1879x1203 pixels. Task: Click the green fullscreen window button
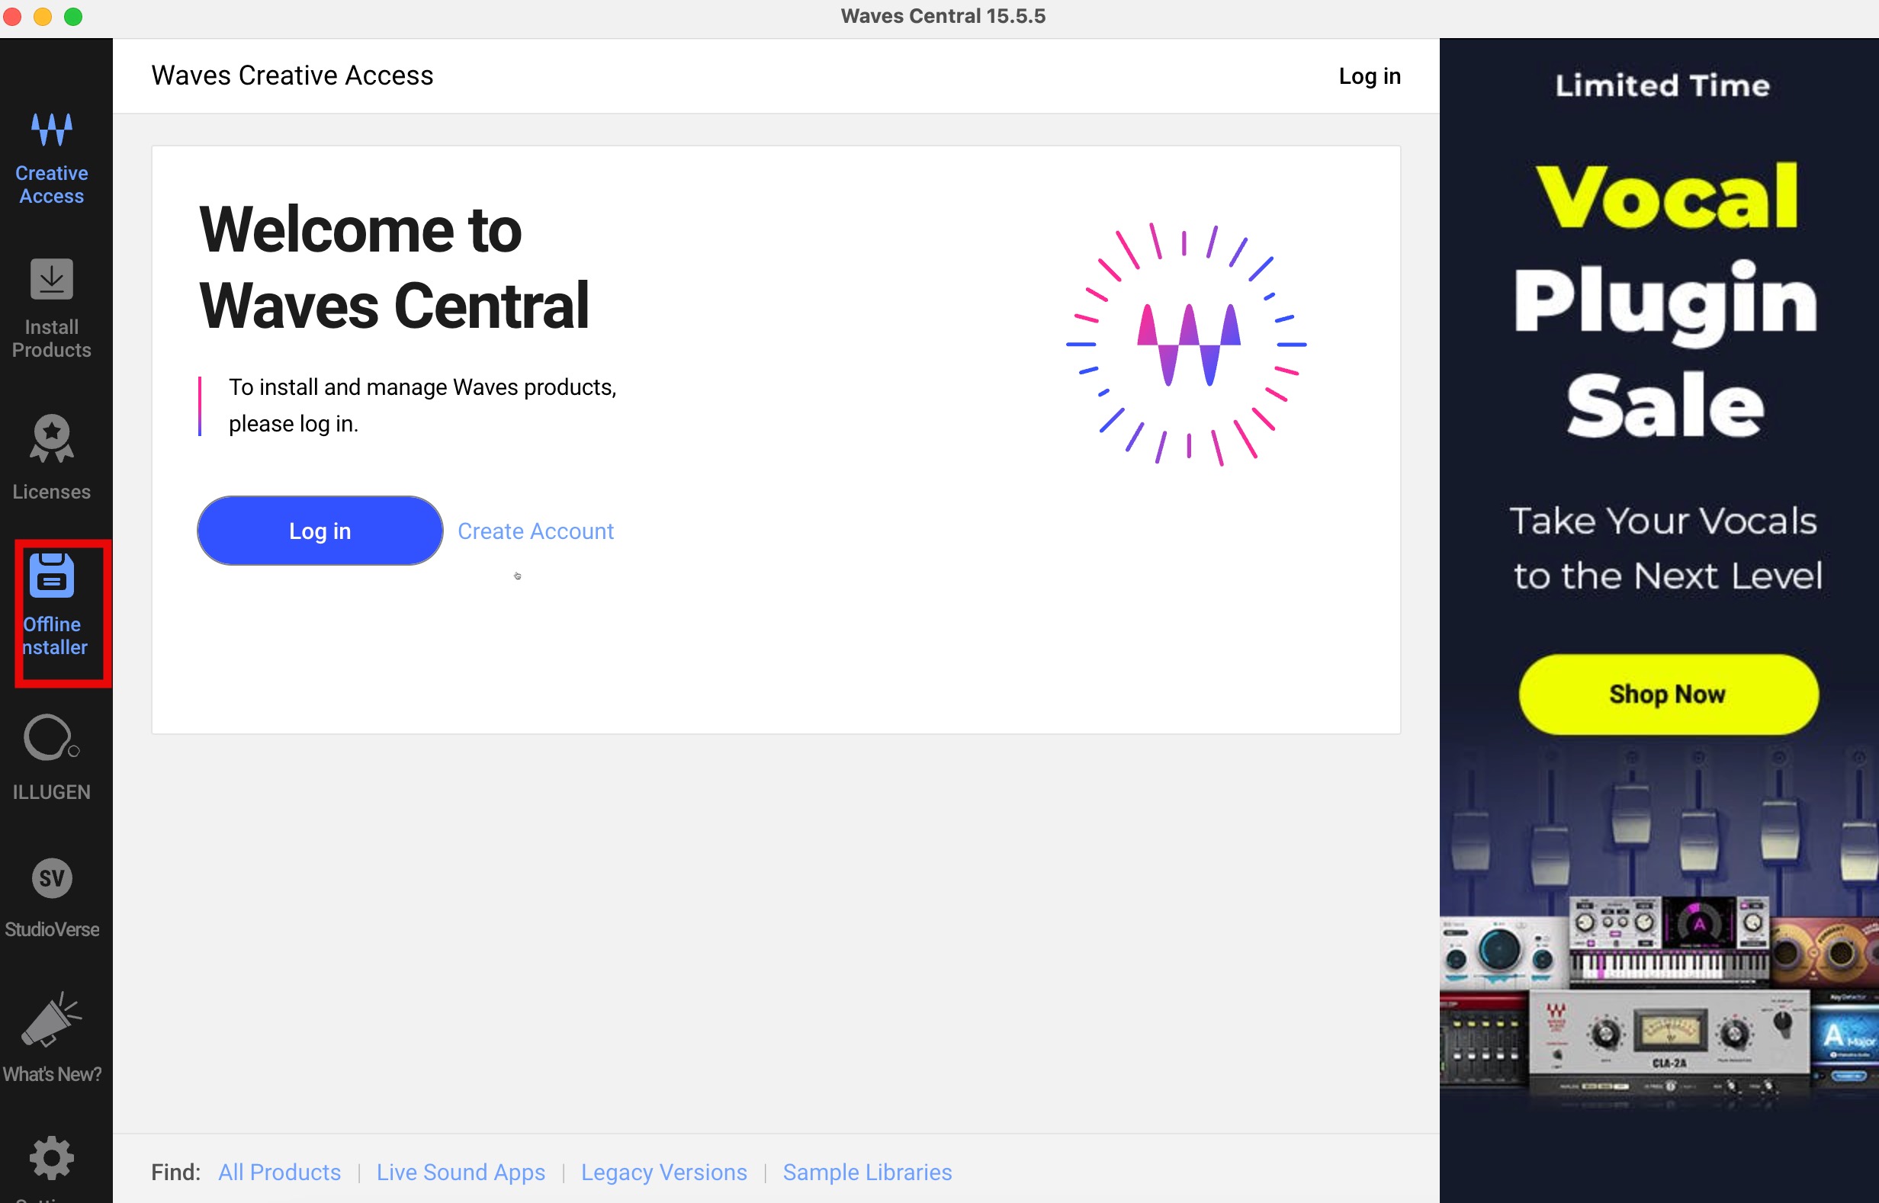73,17
